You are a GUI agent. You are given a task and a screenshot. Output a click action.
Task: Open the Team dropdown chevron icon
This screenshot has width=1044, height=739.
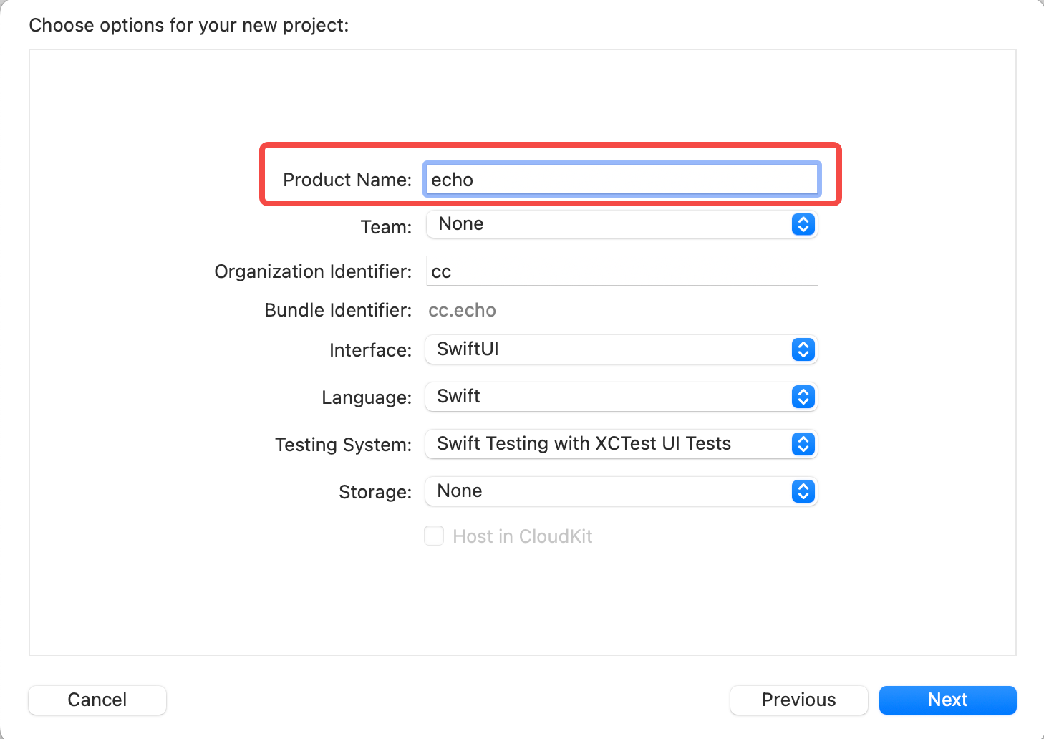[x=802, y=224]
